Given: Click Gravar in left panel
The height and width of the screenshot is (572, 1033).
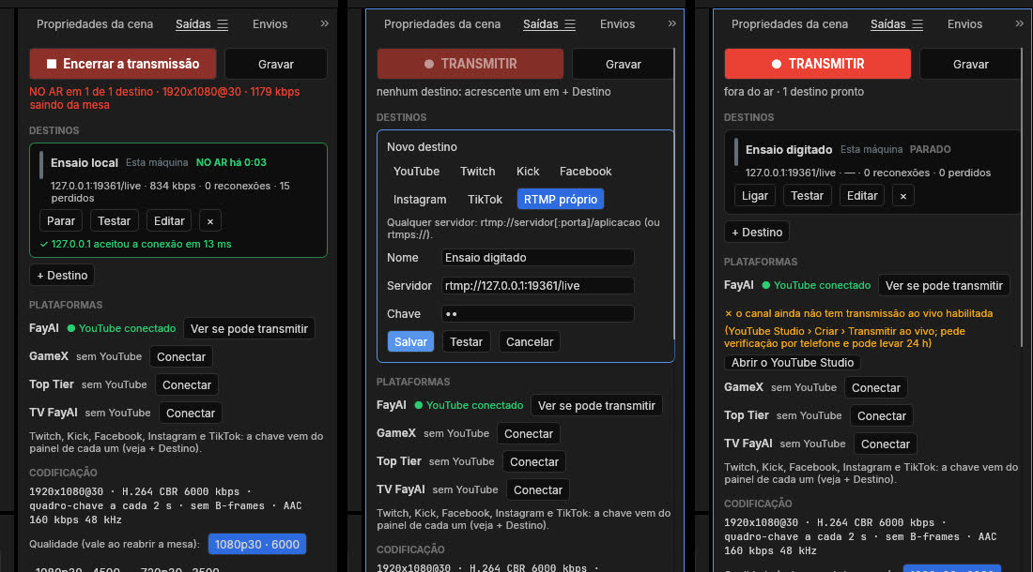Looking at the screenshot, I should pos(275,64).
